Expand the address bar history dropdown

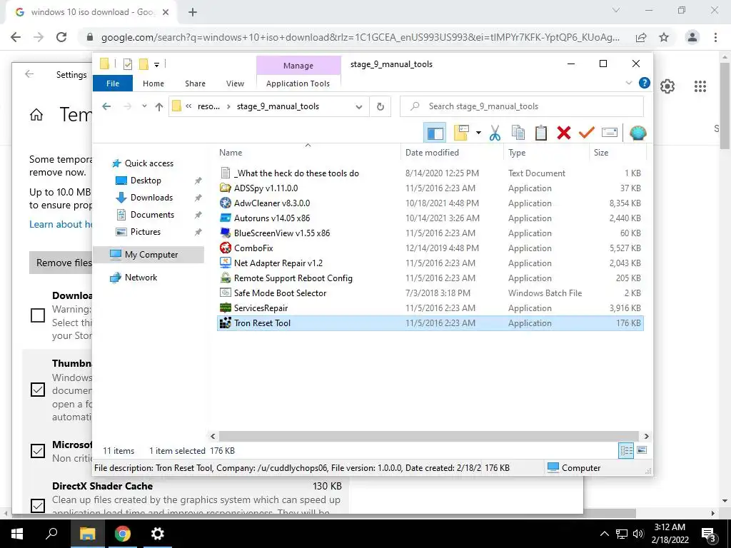coord(358,107)
